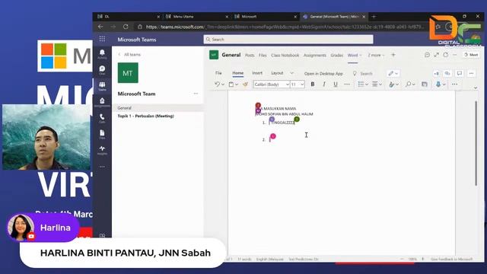Click the document vertical scrollbar

point(476,144)
